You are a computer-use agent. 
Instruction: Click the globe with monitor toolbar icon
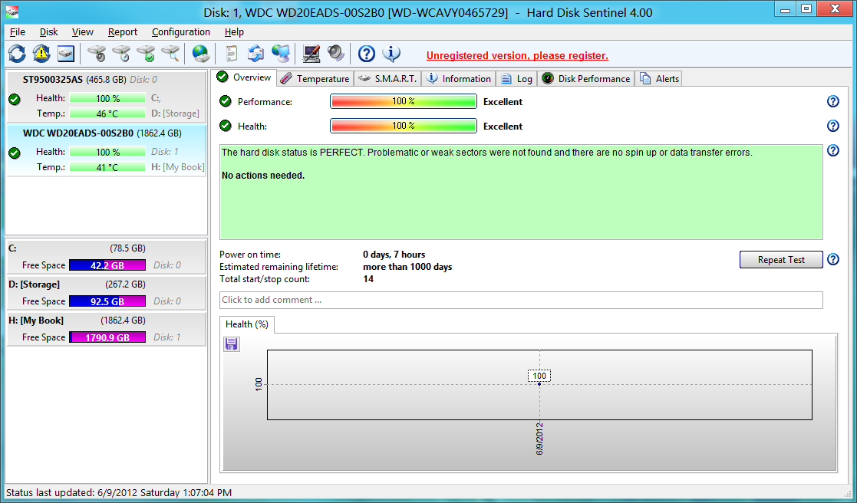pos(280,54)
